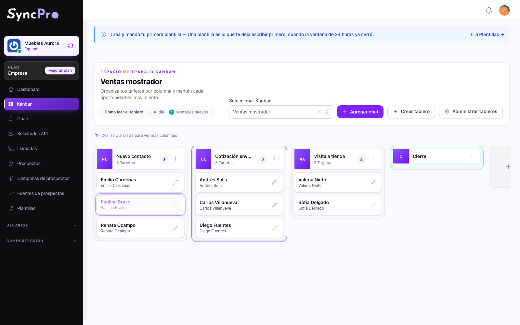Go to Dashboard in sidebar
Viewport: 520px width, 325px height.
pos(42,89)
